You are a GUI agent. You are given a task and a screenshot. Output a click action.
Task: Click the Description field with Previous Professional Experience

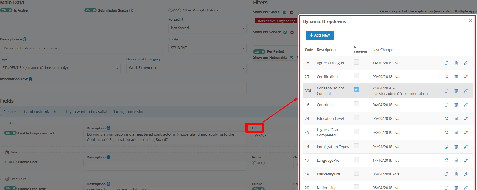tap(81, 48)
